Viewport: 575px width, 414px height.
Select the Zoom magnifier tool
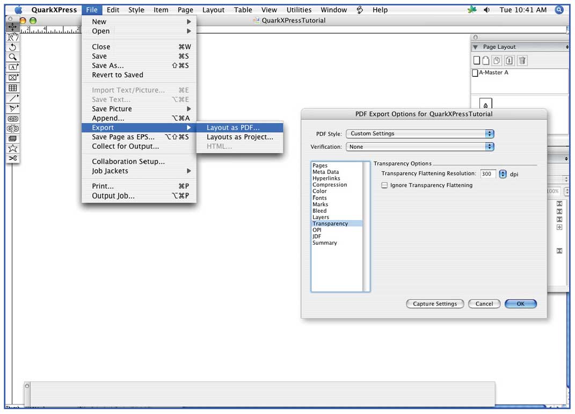pos(12,57)
